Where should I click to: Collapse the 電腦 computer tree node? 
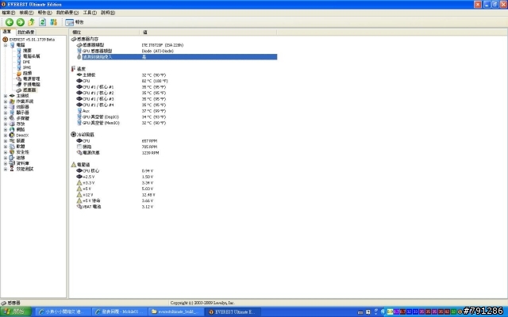(6, 45)
